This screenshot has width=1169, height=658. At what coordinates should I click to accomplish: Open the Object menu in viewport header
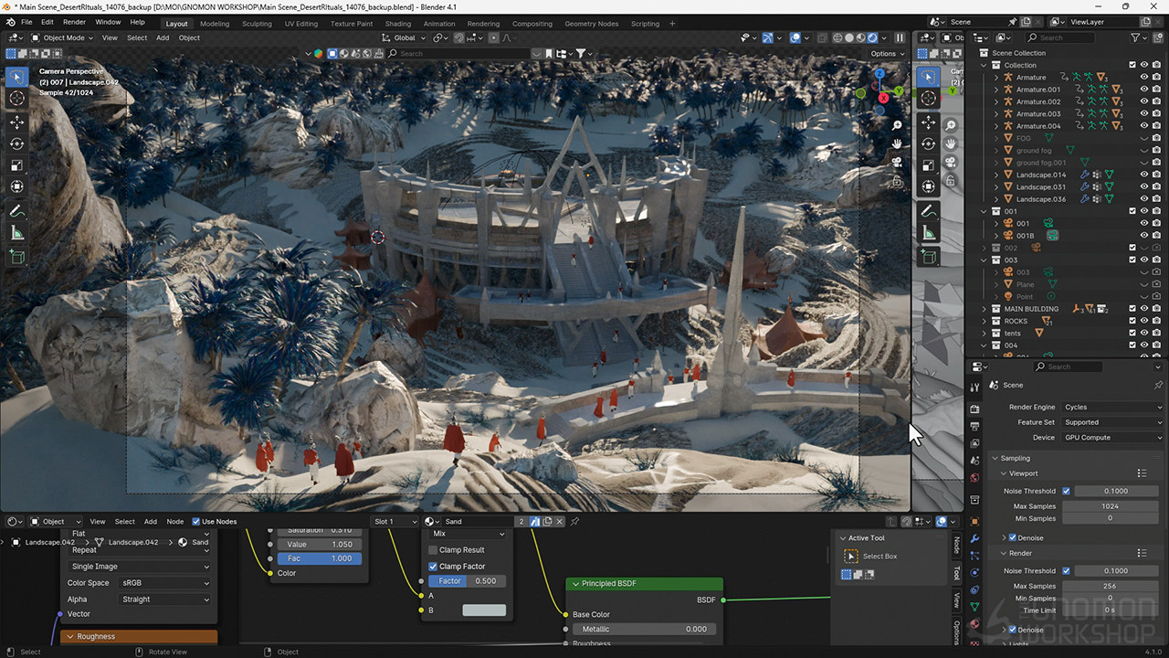click(x=189, y=38)
